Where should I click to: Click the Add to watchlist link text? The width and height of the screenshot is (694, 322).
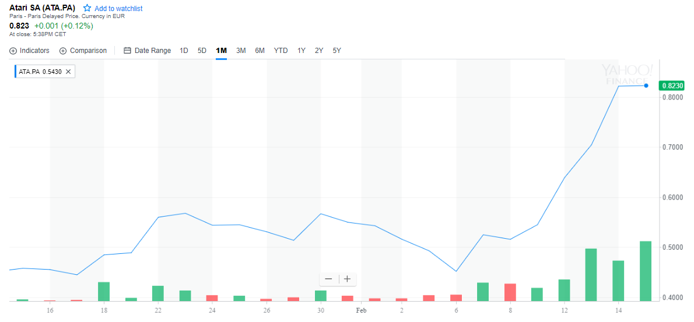(118, 9)
